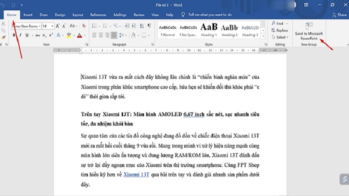
Task: Sort text with the A-Z icon
Action: [x=142, y=26]
